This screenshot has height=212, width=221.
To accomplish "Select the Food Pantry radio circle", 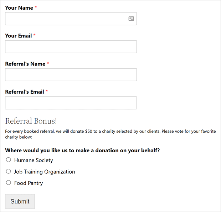I will pyautogui.click(x=9, y=183).
